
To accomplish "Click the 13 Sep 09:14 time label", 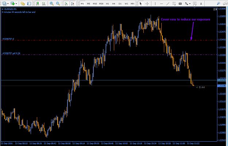I will pyautogui.click(x=79, y=143).
